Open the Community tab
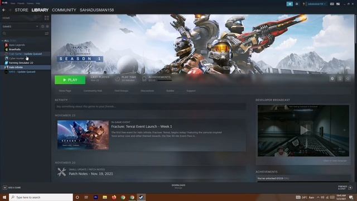This screenshot has width=357, height=201. click(64, 10)
